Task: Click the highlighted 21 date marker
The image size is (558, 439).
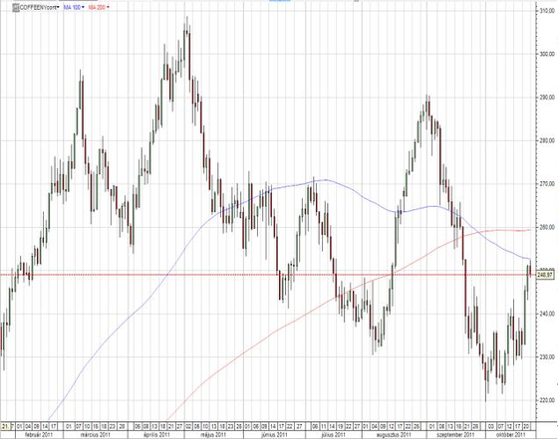Action: coord(7,426)
